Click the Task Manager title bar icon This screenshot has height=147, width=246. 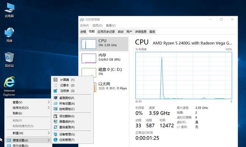coord(82,19)
